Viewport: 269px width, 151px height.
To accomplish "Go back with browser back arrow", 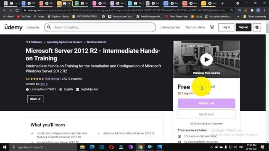I will pos(4,10).
